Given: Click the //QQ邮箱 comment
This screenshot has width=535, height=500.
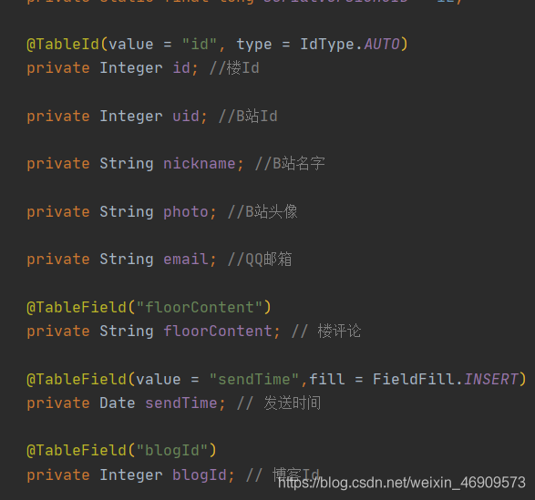Looking at the screenshot, I should pyautogui.click(x=260, y=260).
